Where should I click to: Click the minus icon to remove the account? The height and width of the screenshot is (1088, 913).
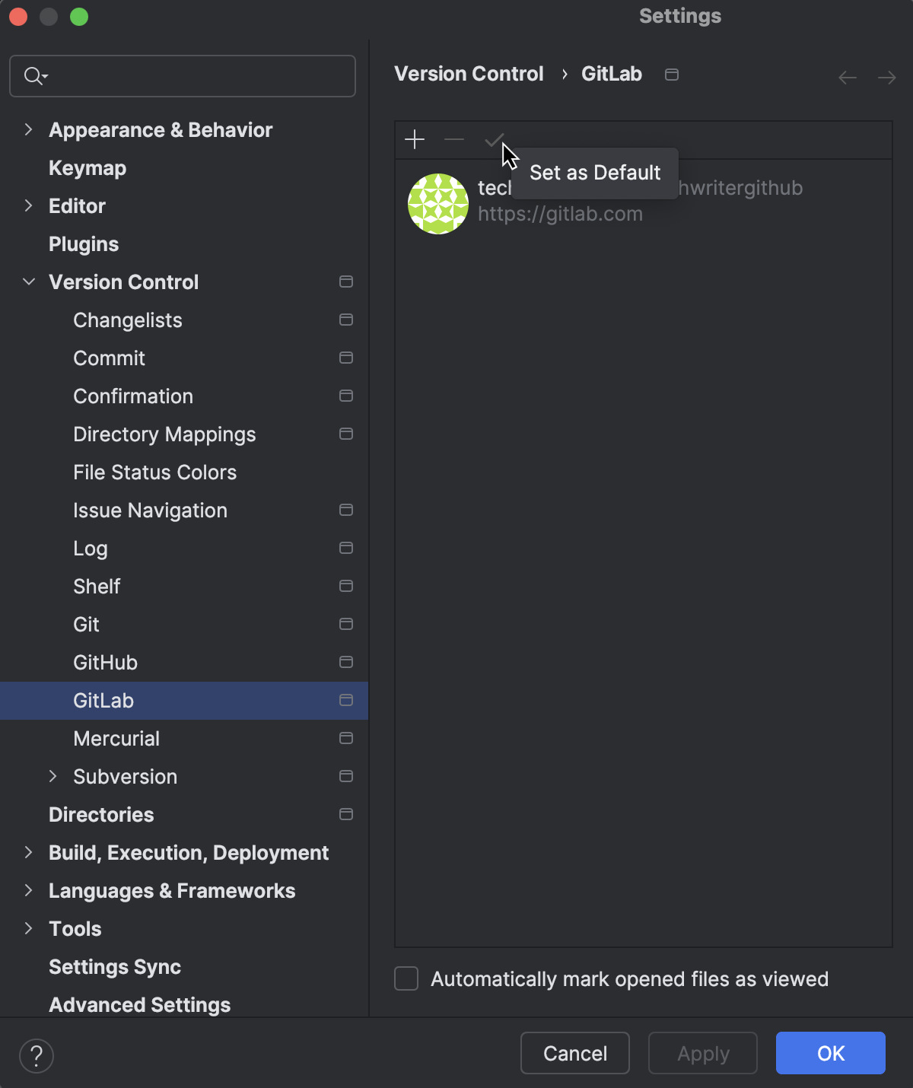click(454, 140)
